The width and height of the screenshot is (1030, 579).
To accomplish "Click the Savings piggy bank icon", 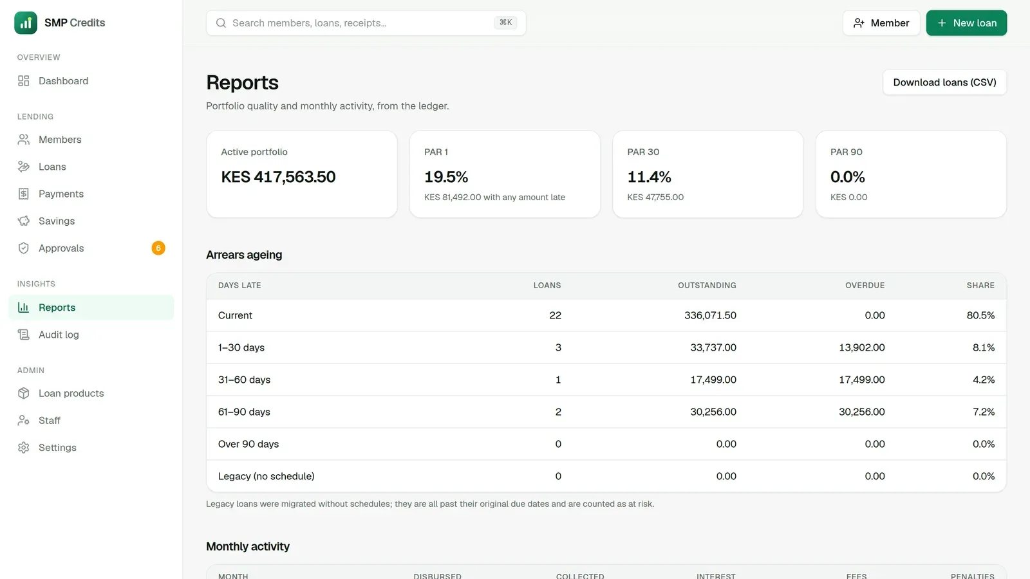I will coord(24,221).
